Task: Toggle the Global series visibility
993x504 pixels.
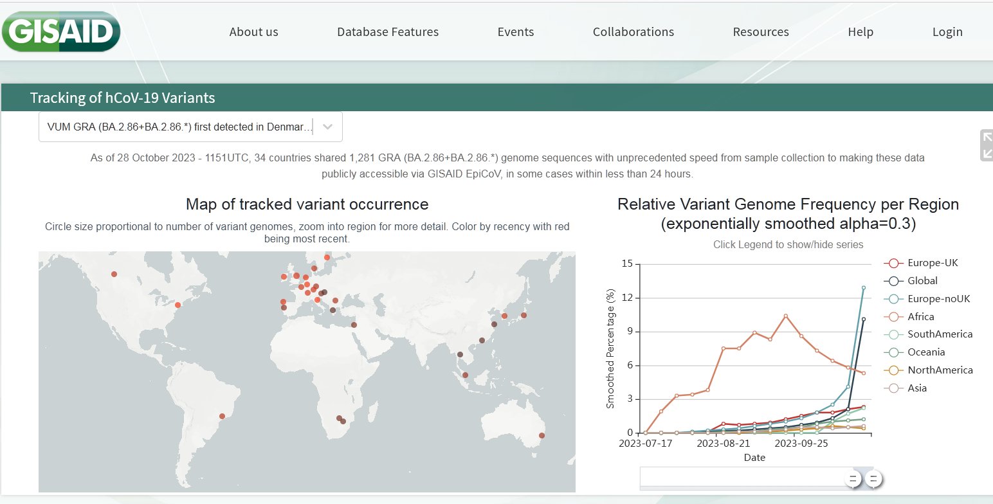Action: [x=922, y=281]
